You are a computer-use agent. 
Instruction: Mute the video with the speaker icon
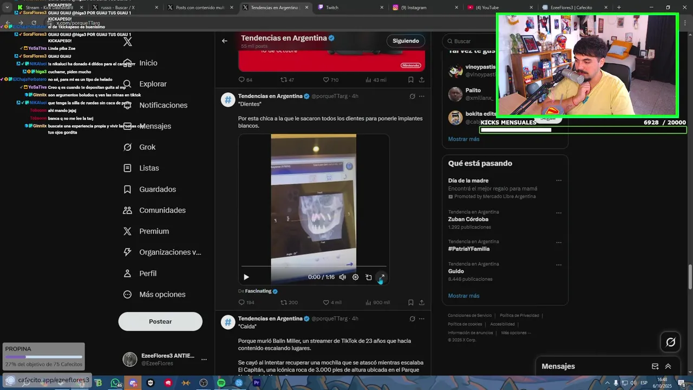coord(342,277)
